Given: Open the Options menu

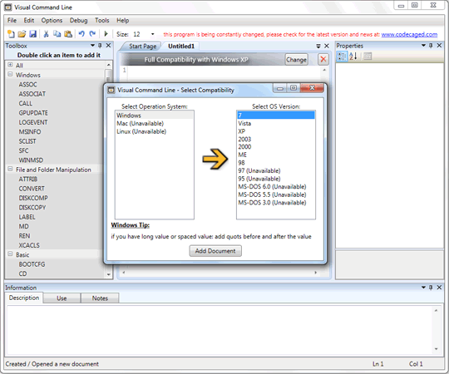Looking at the screenshot, I should (52, 20).
